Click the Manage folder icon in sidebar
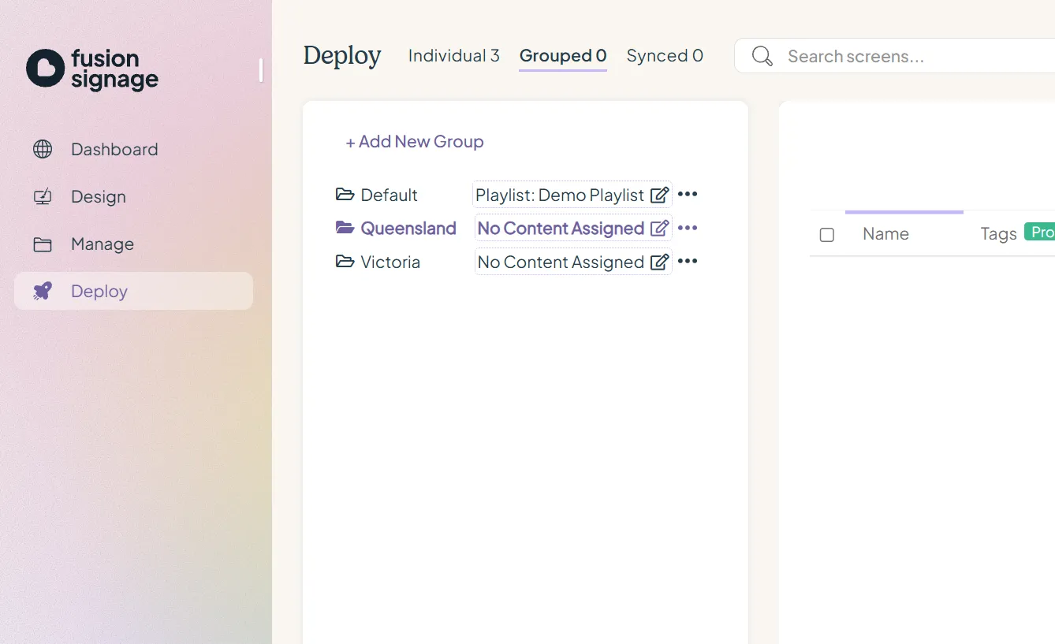This screenshot has width=1055, height=644. [x=43, y=244]
